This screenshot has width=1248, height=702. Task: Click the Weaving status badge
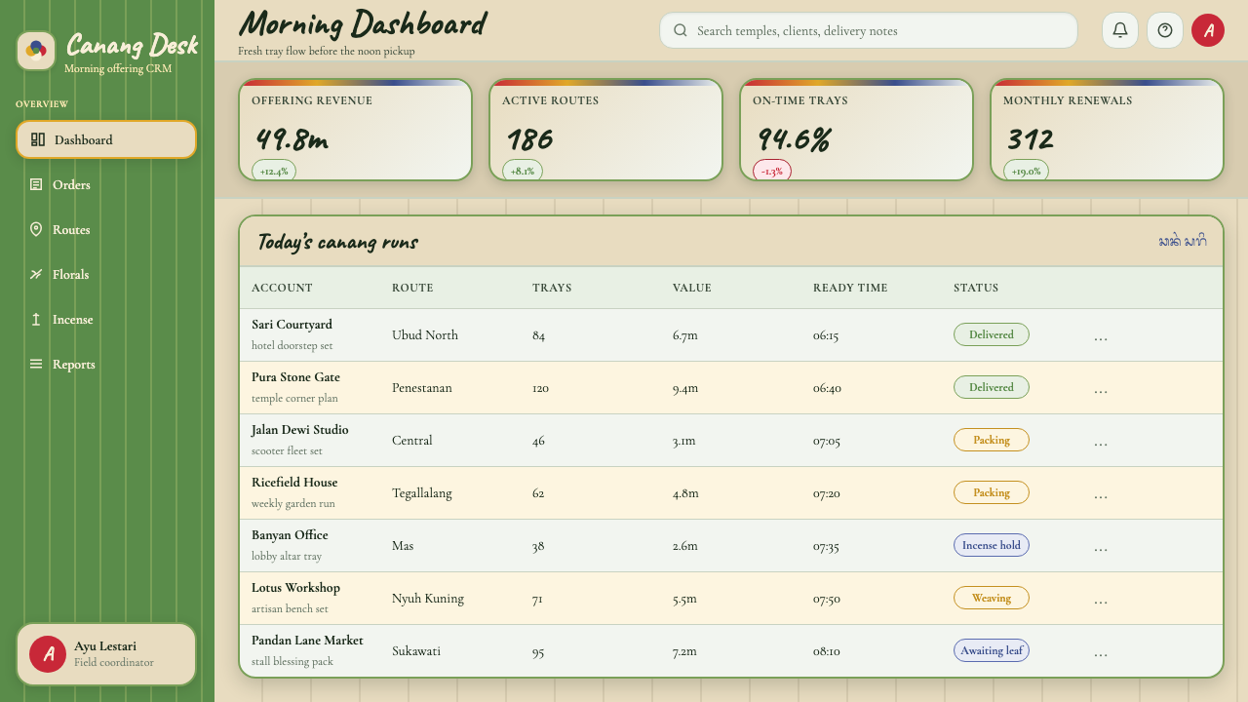992,598
